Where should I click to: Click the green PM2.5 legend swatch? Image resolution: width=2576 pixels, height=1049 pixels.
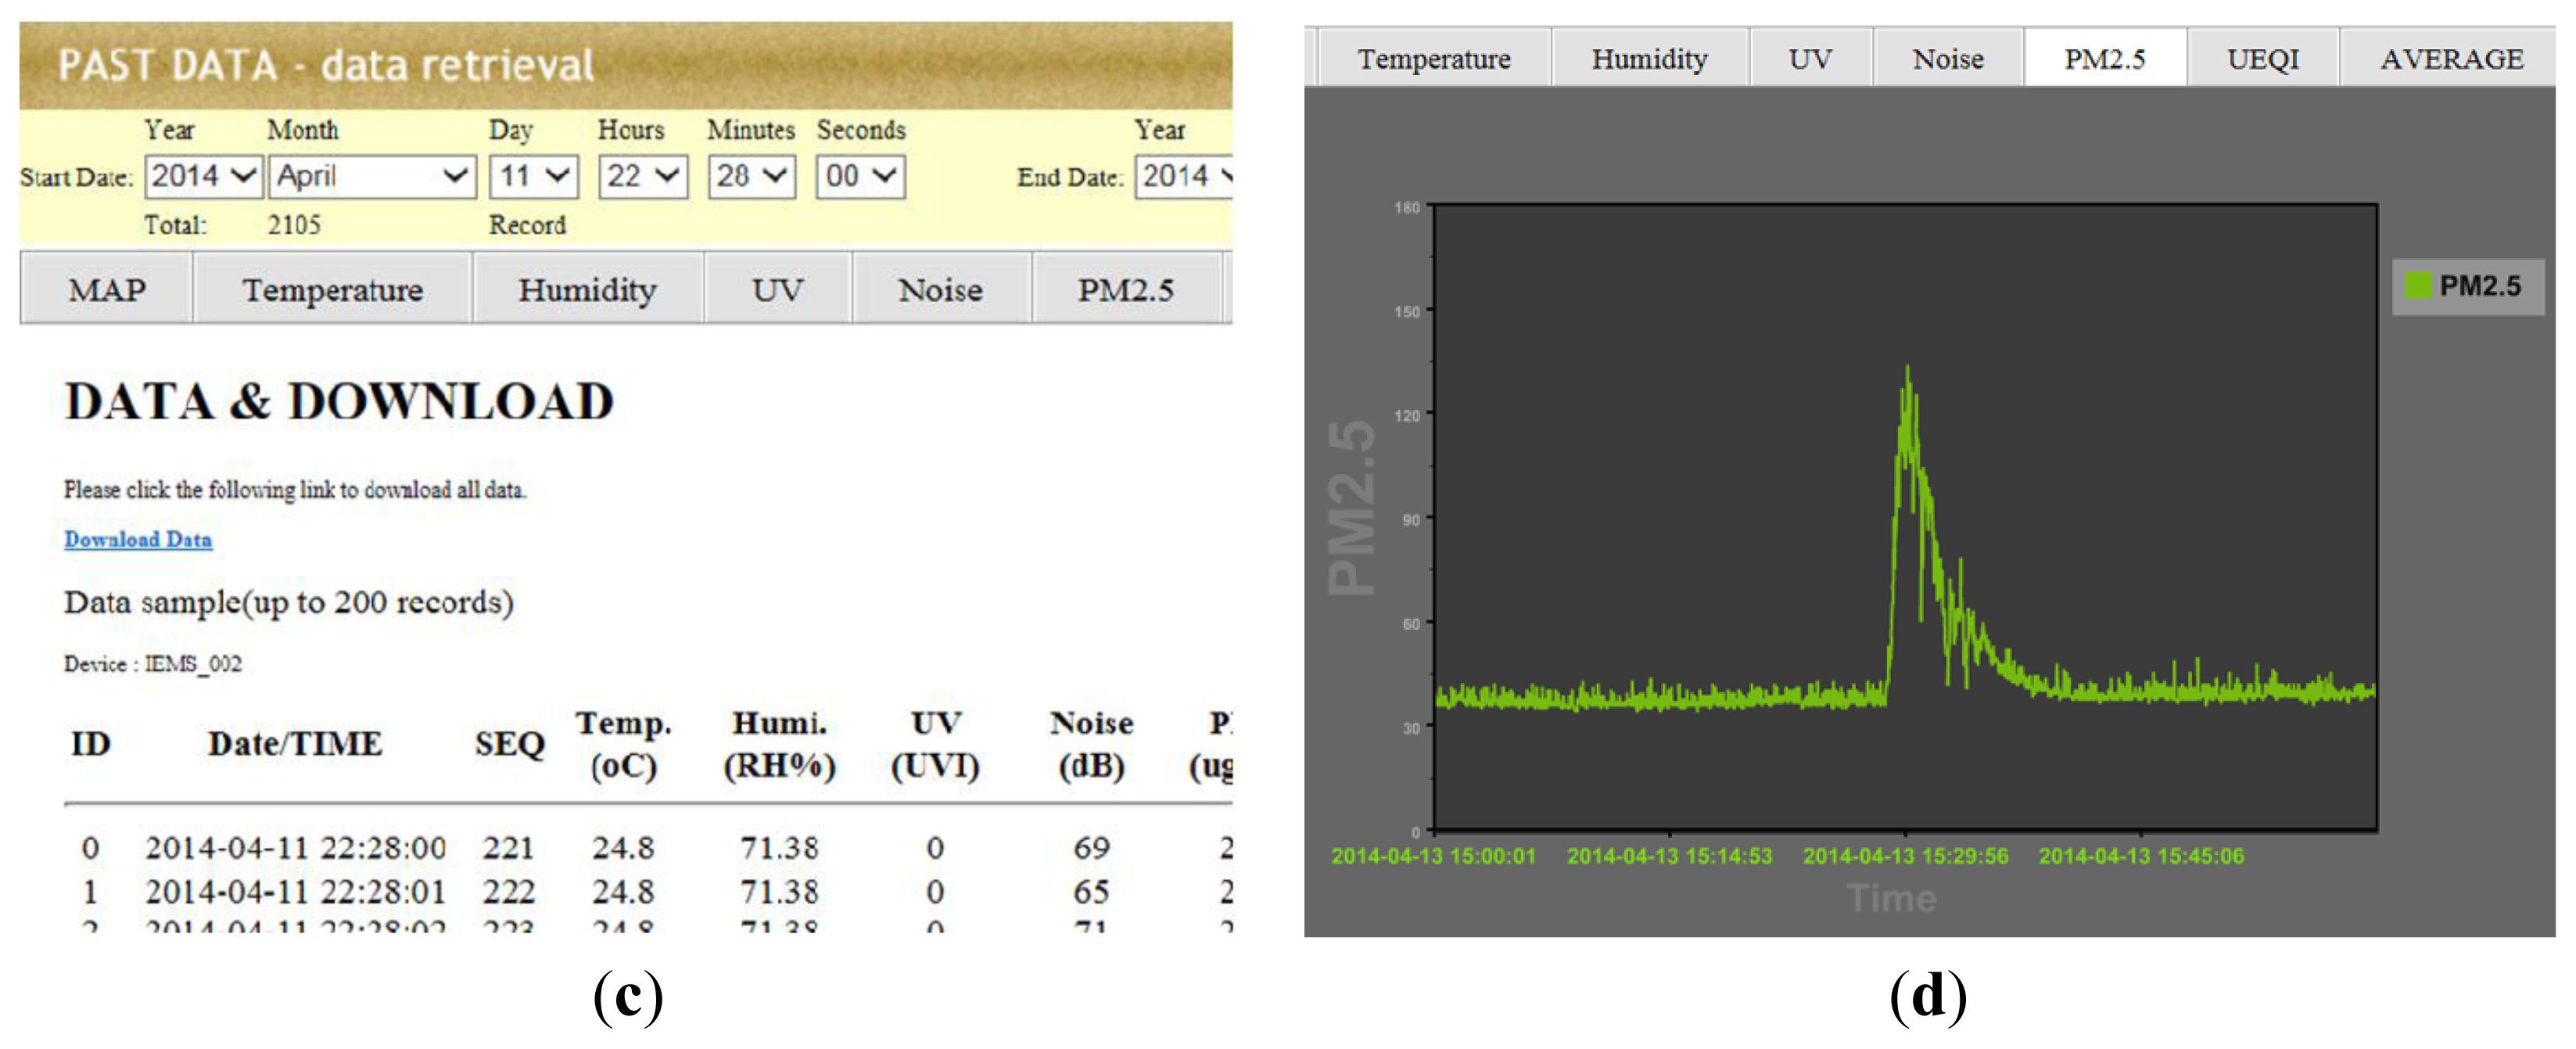pos(2418,286)
